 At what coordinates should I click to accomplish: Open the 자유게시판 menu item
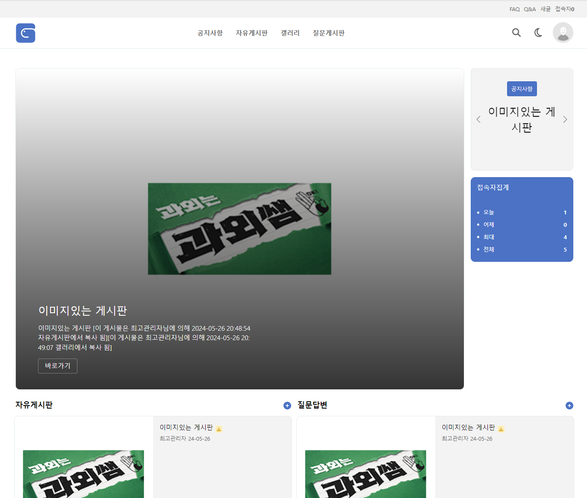click(x=251, y=33)
